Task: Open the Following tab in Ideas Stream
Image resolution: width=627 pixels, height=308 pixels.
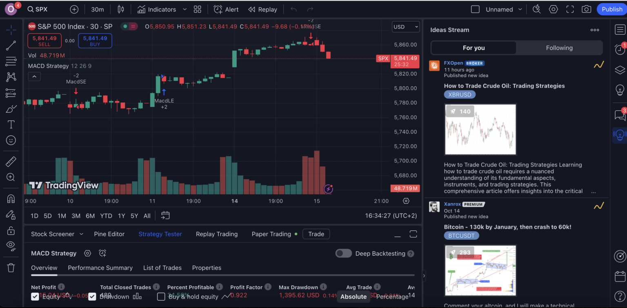Action: 559,48
